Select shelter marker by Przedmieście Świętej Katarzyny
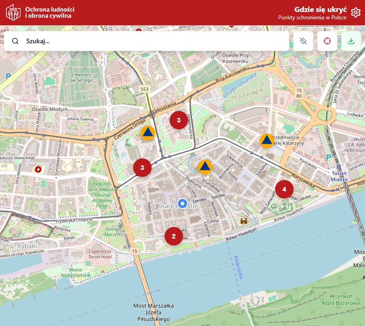This screenshot has width=365, height=326. (267, 140)
